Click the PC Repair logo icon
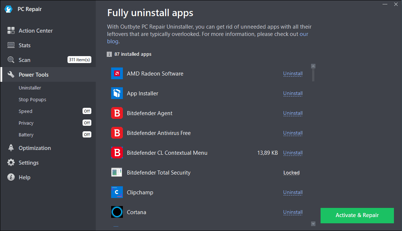402x231 pixels. click(x=8, y=9)
